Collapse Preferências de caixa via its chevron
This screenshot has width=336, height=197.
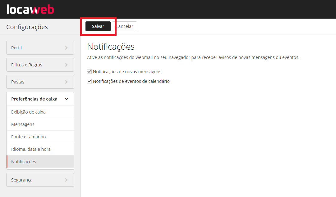pos(66,99)
